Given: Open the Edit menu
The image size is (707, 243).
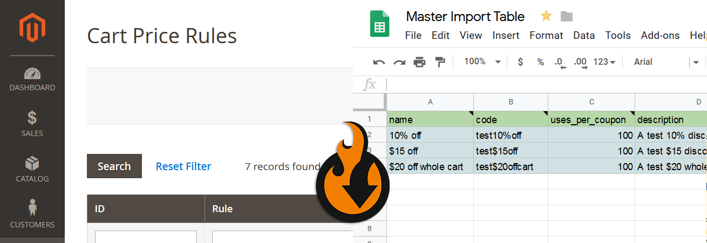Looking at the screenshot, I should [440, 36].
